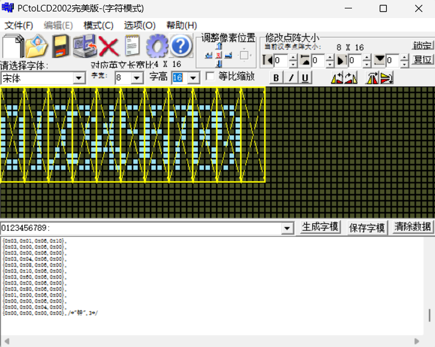
Task: Click the 清除数据 button
Action: (x=413, y=227)
